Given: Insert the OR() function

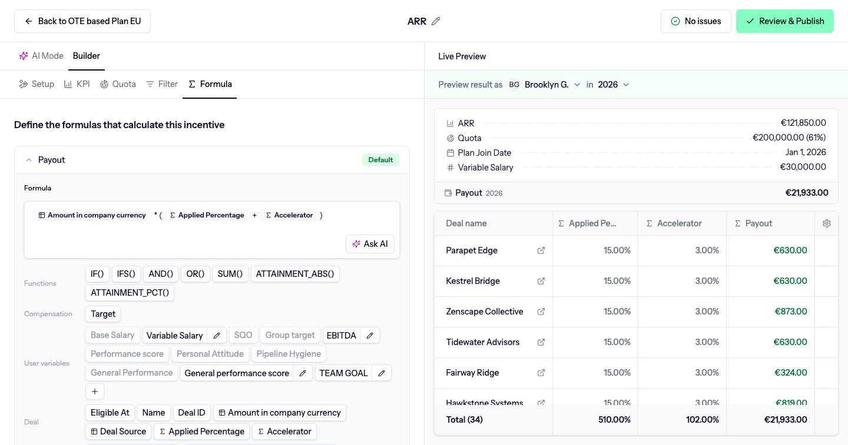Looking at the screenshot, I should point(196,274).
